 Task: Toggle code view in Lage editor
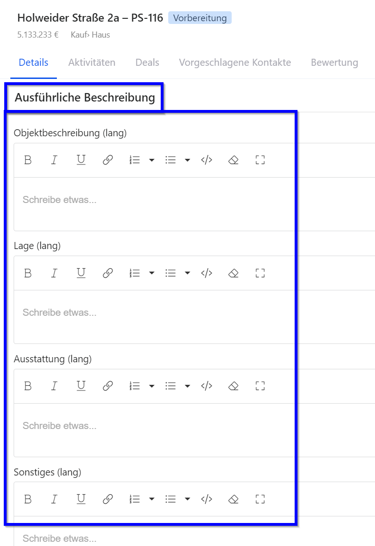pyautogui.click(x=207, y=273)
